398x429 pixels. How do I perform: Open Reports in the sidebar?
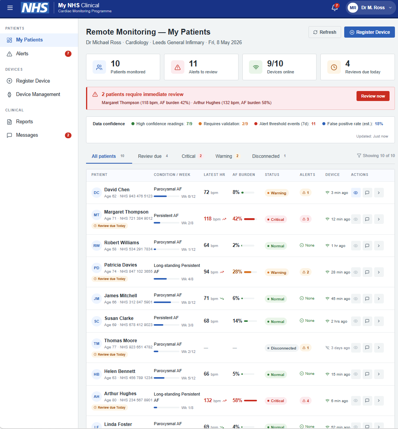pos(39,122)
